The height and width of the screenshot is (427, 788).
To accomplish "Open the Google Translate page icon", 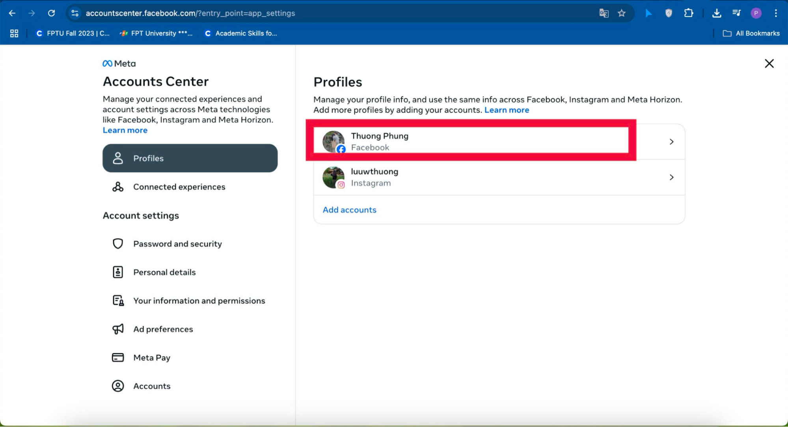I will [604, 13].
